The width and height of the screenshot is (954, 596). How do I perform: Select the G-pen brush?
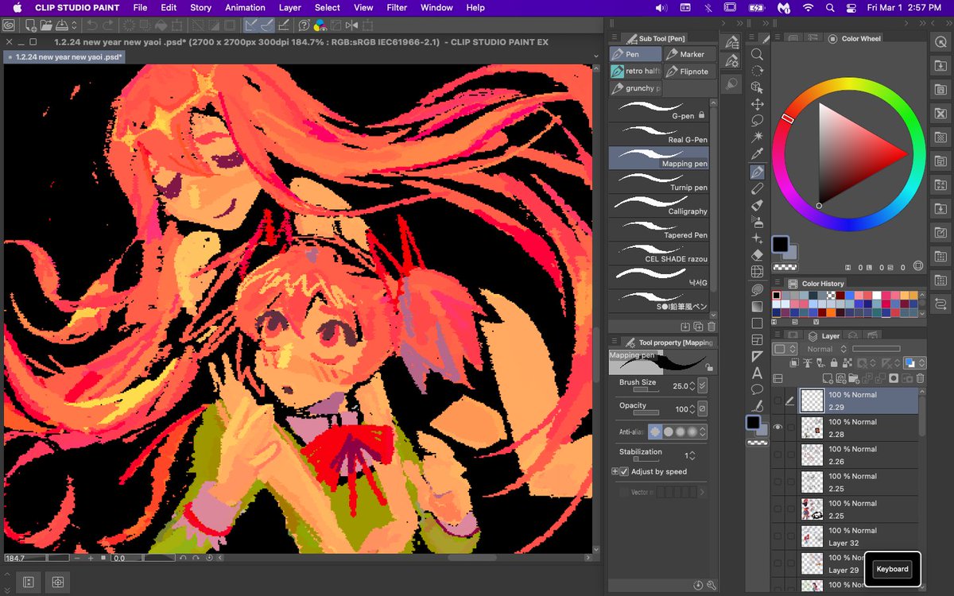click(659, 110)
